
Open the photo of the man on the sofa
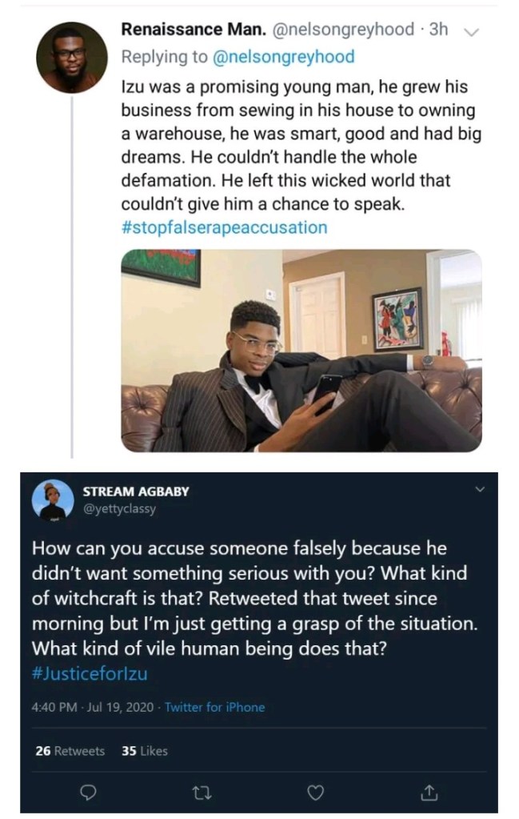pyautogui.click(x=301, y=351)
